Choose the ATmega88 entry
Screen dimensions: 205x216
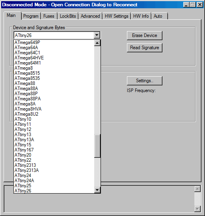54,83
